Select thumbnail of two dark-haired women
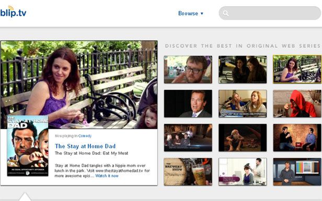322x201 pixels. [243, 69]
